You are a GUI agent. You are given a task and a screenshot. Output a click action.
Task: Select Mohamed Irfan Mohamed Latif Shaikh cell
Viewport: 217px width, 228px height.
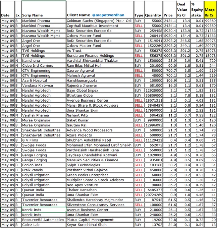coord(100,145)
